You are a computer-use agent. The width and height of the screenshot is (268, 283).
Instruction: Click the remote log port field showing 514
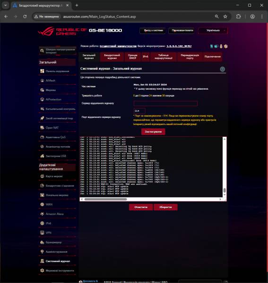[139, 111]
